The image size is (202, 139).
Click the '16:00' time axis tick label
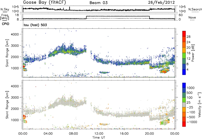(124, 134)
